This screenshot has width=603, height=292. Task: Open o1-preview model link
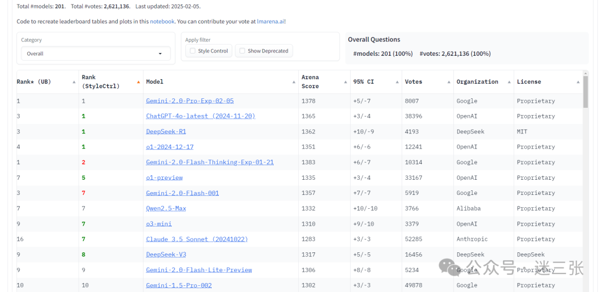click(x=164, y=178)
